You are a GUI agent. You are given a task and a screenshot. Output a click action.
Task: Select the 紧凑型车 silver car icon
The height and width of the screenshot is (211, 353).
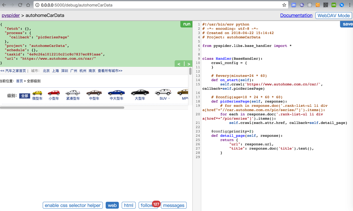[x=73, y=93]
